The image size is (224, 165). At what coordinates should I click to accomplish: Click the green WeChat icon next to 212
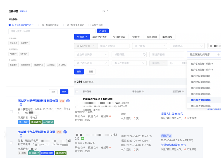pos(83,139)
